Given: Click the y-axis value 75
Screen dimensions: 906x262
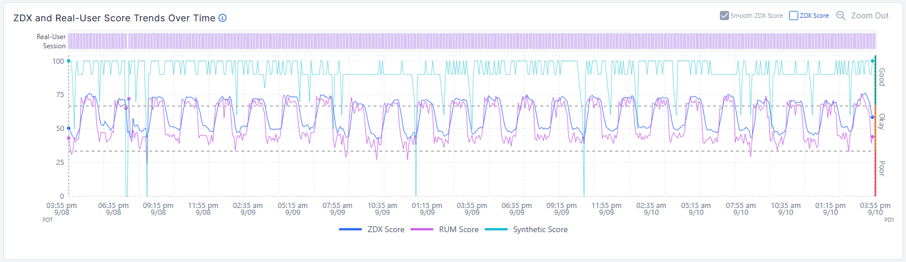Looking at the screenshot, I should [x=60, y=94].
